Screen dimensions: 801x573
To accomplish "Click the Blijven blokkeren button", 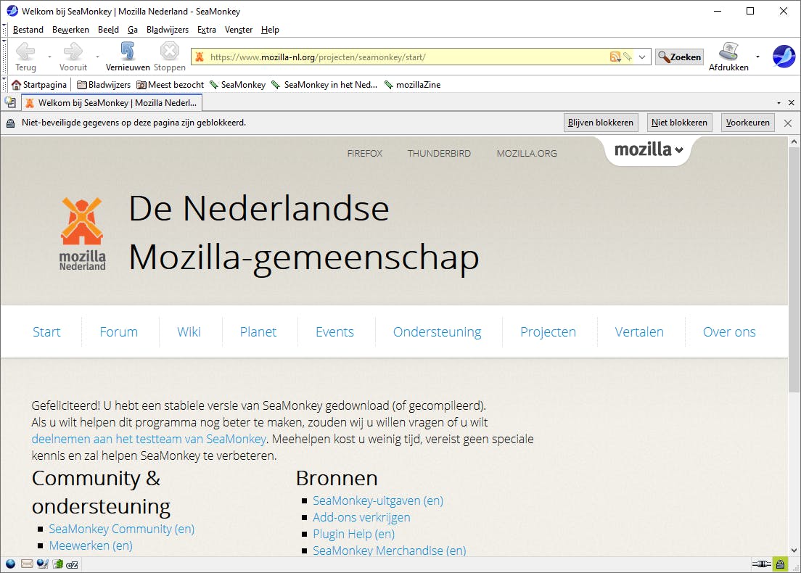I will [601, 123].
